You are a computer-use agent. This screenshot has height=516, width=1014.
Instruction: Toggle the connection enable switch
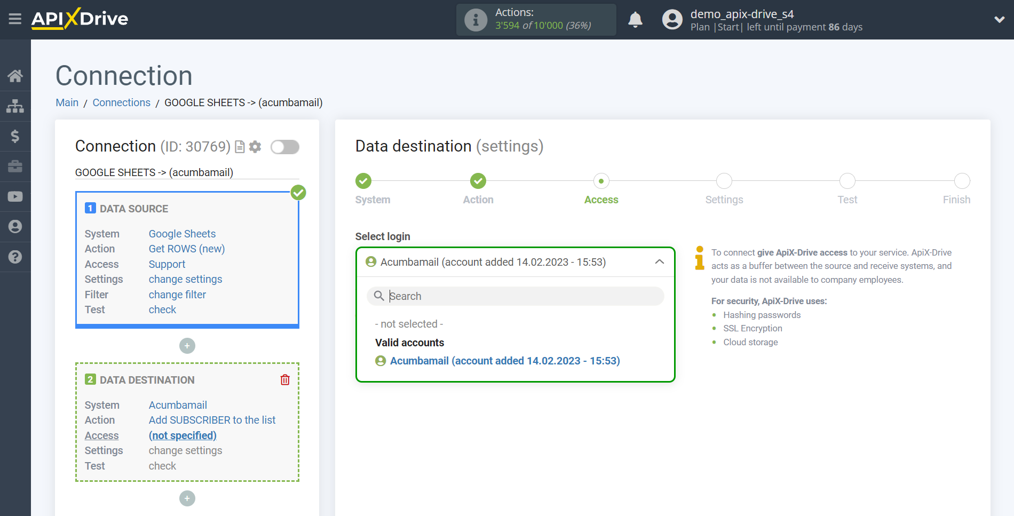point(284,147)
